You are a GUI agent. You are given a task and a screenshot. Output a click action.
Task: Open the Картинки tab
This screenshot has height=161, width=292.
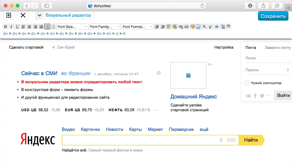[x=90, y=129]
